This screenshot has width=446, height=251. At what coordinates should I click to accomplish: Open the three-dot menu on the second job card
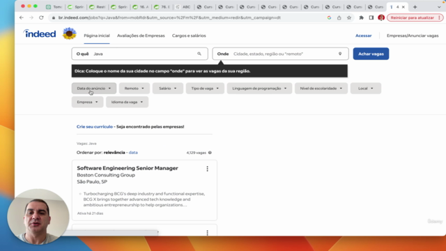[x=208, y=232]
